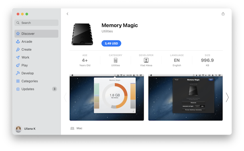The width and height of the screenshot is (244, 151).
Task: Open the dark settings screenshot thumbnail
Action: point(185,97)
